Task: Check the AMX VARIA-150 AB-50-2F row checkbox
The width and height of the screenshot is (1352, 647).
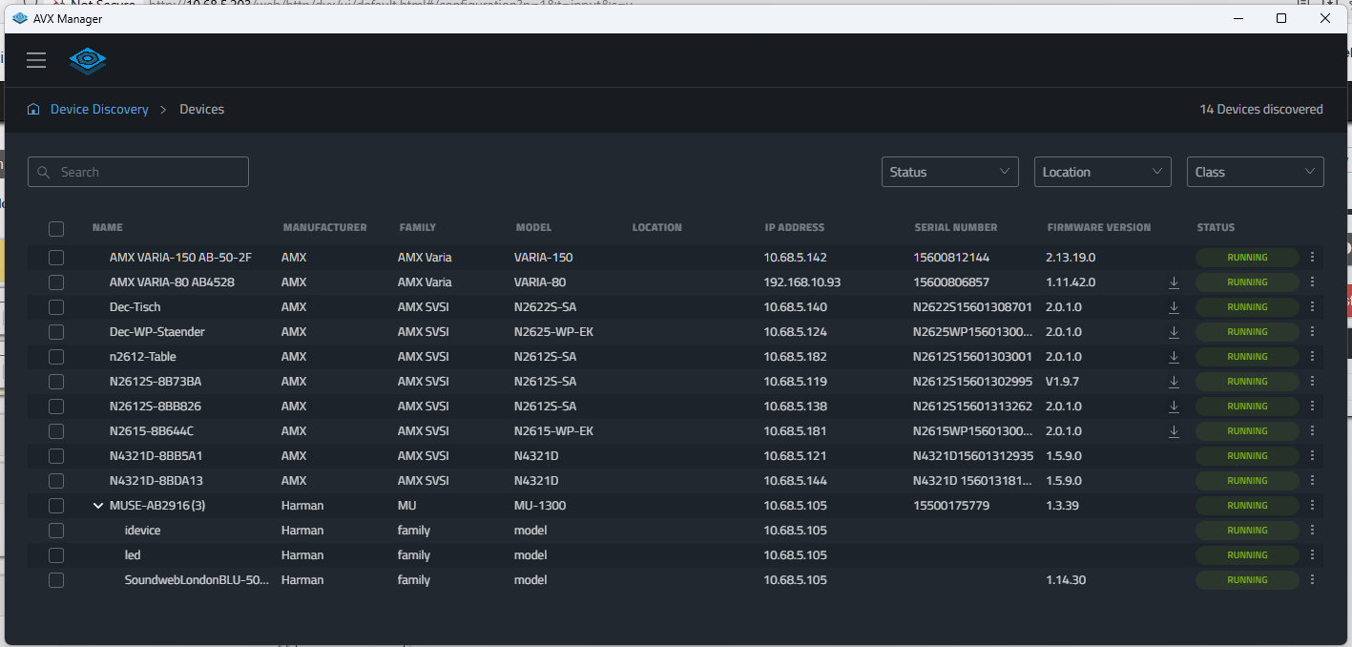Action: [x=56, y=258]
